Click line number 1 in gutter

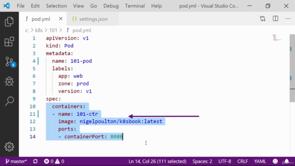click(x=34, y=38)
